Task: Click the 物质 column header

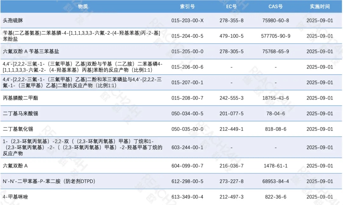Action: point(84,6)
